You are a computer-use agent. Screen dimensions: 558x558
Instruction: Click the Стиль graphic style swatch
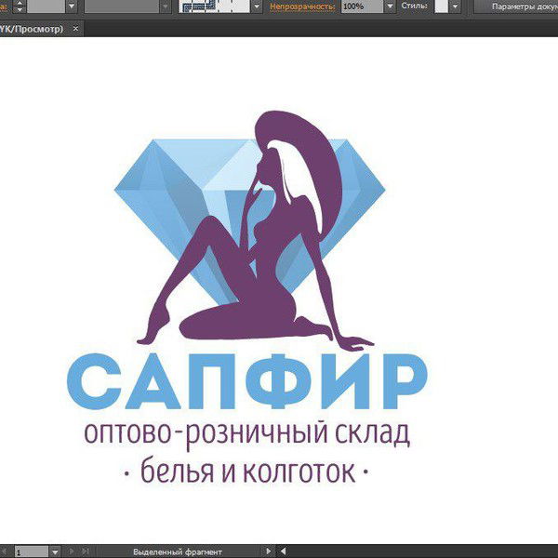(441, 7)
